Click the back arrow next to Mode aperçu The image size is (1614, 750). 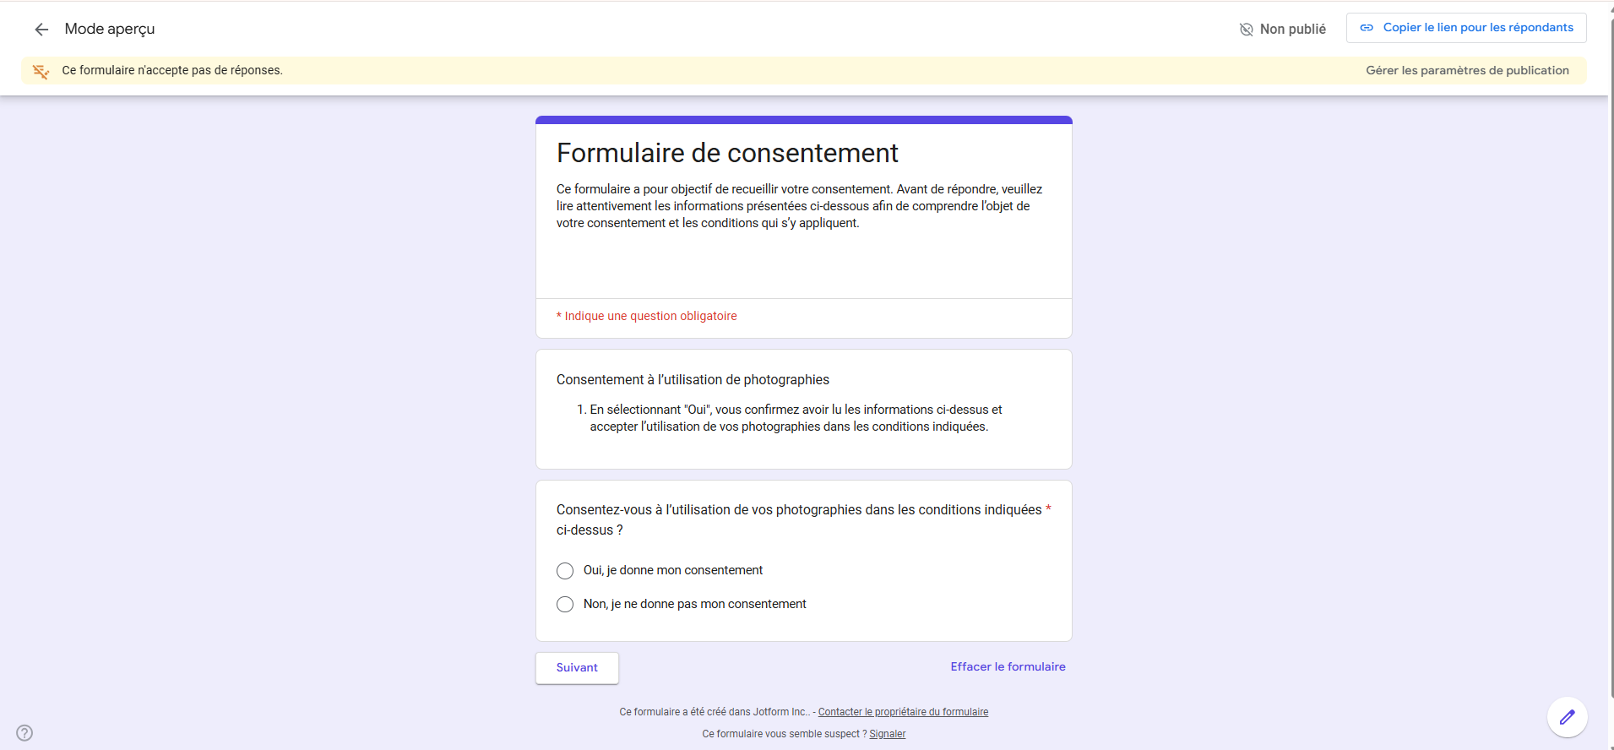coord(41,30)
